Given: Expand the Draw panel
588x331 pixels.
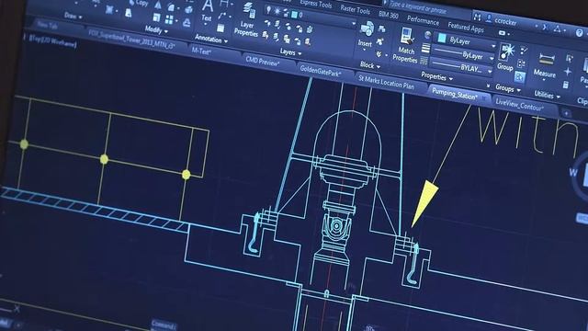Looking at the screenshot, I should [73, 16].
